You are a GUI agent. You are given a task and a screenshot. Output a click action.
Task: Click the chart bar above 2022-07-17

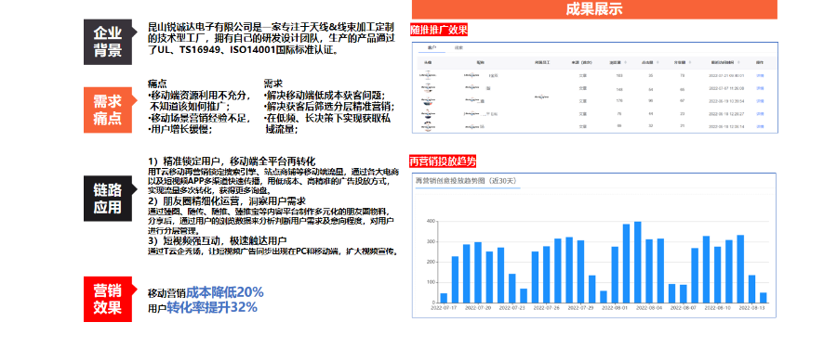(x=444, y=298)
